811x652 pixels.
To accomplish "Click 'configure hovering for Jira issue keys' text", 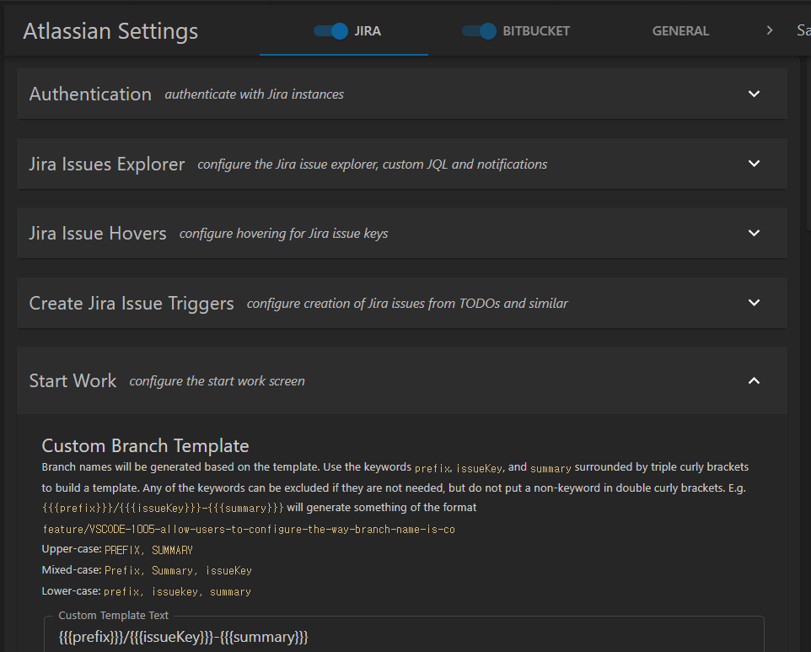I will click(283, 234).
